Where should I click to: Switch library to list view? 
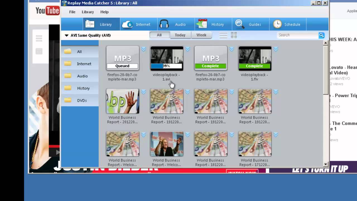pyautogui.click(x=223, y=35)
